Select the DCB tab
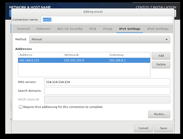The image size is (183, 139). [93, 29]
